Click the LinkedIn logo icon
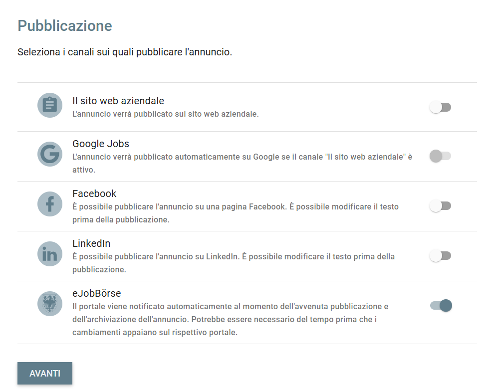494x391 pixels. tap(50, 254)
